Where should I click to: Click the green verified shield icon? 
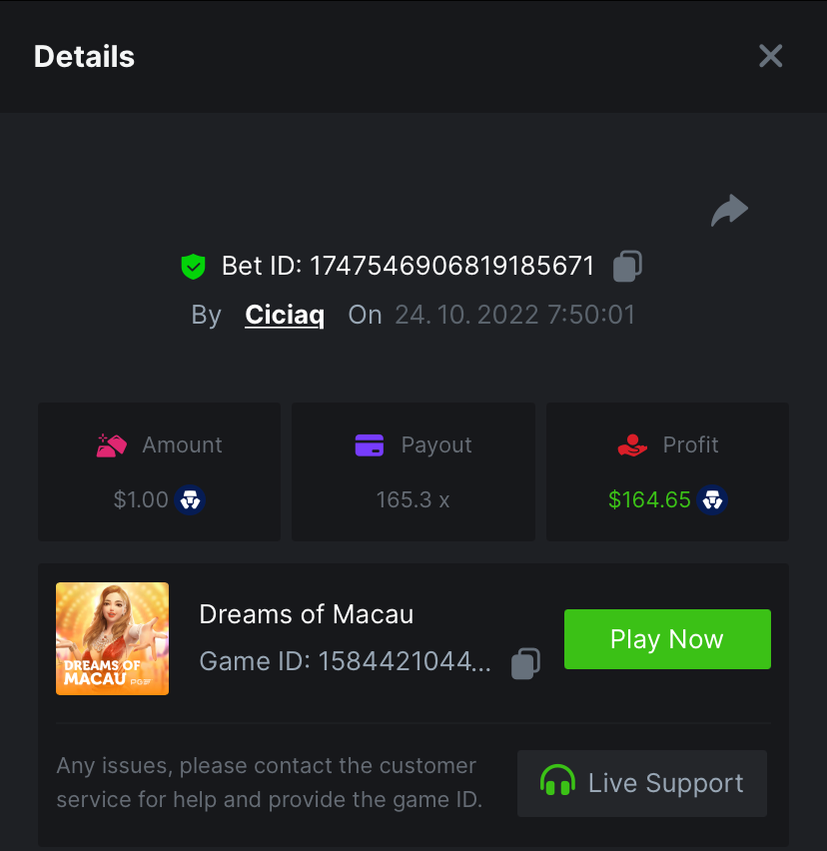[193, 266]
